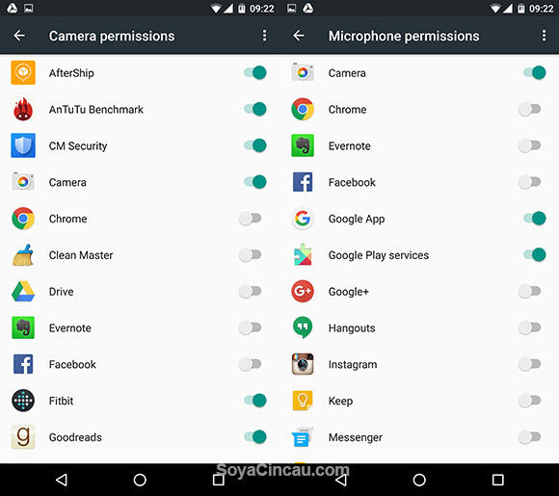Tap the Goodreads icon
Viewport: 559px width, 496px height.
(23, 437)
